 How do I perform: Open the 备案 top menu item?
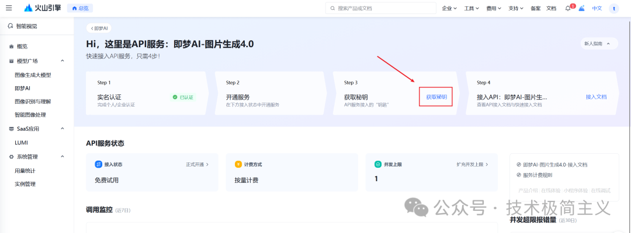[x=535, y=8]
